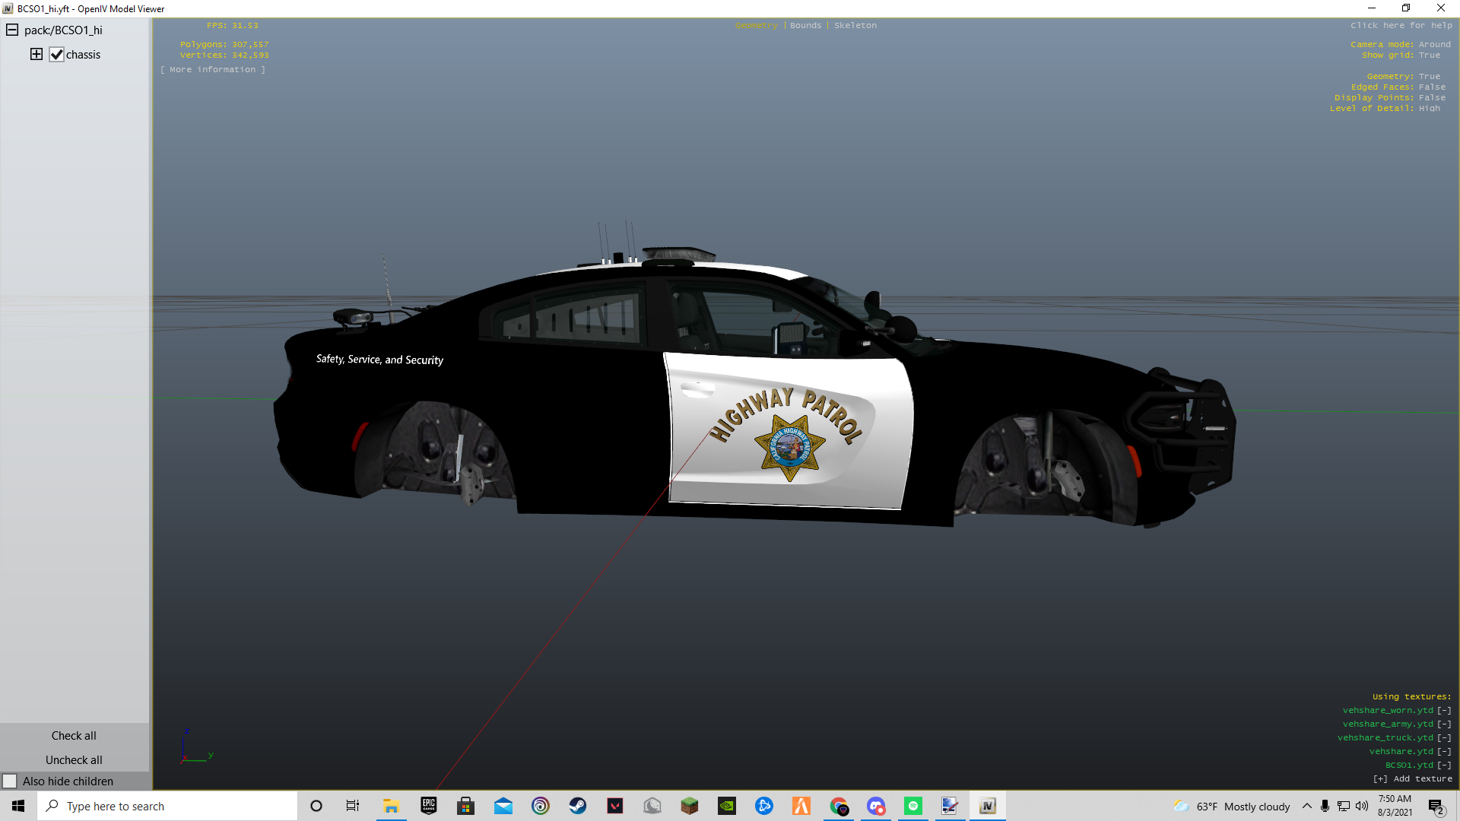
Task: Click the Spotify taskbar icon
Action: (x=913, y=806)
